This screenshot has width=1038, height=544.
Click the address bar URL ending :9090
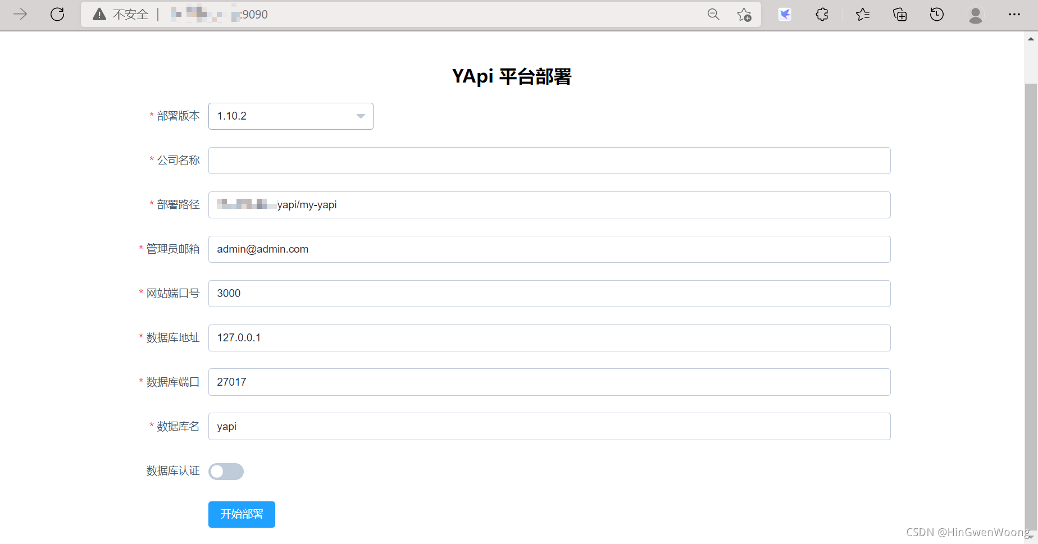coord(220,15)
